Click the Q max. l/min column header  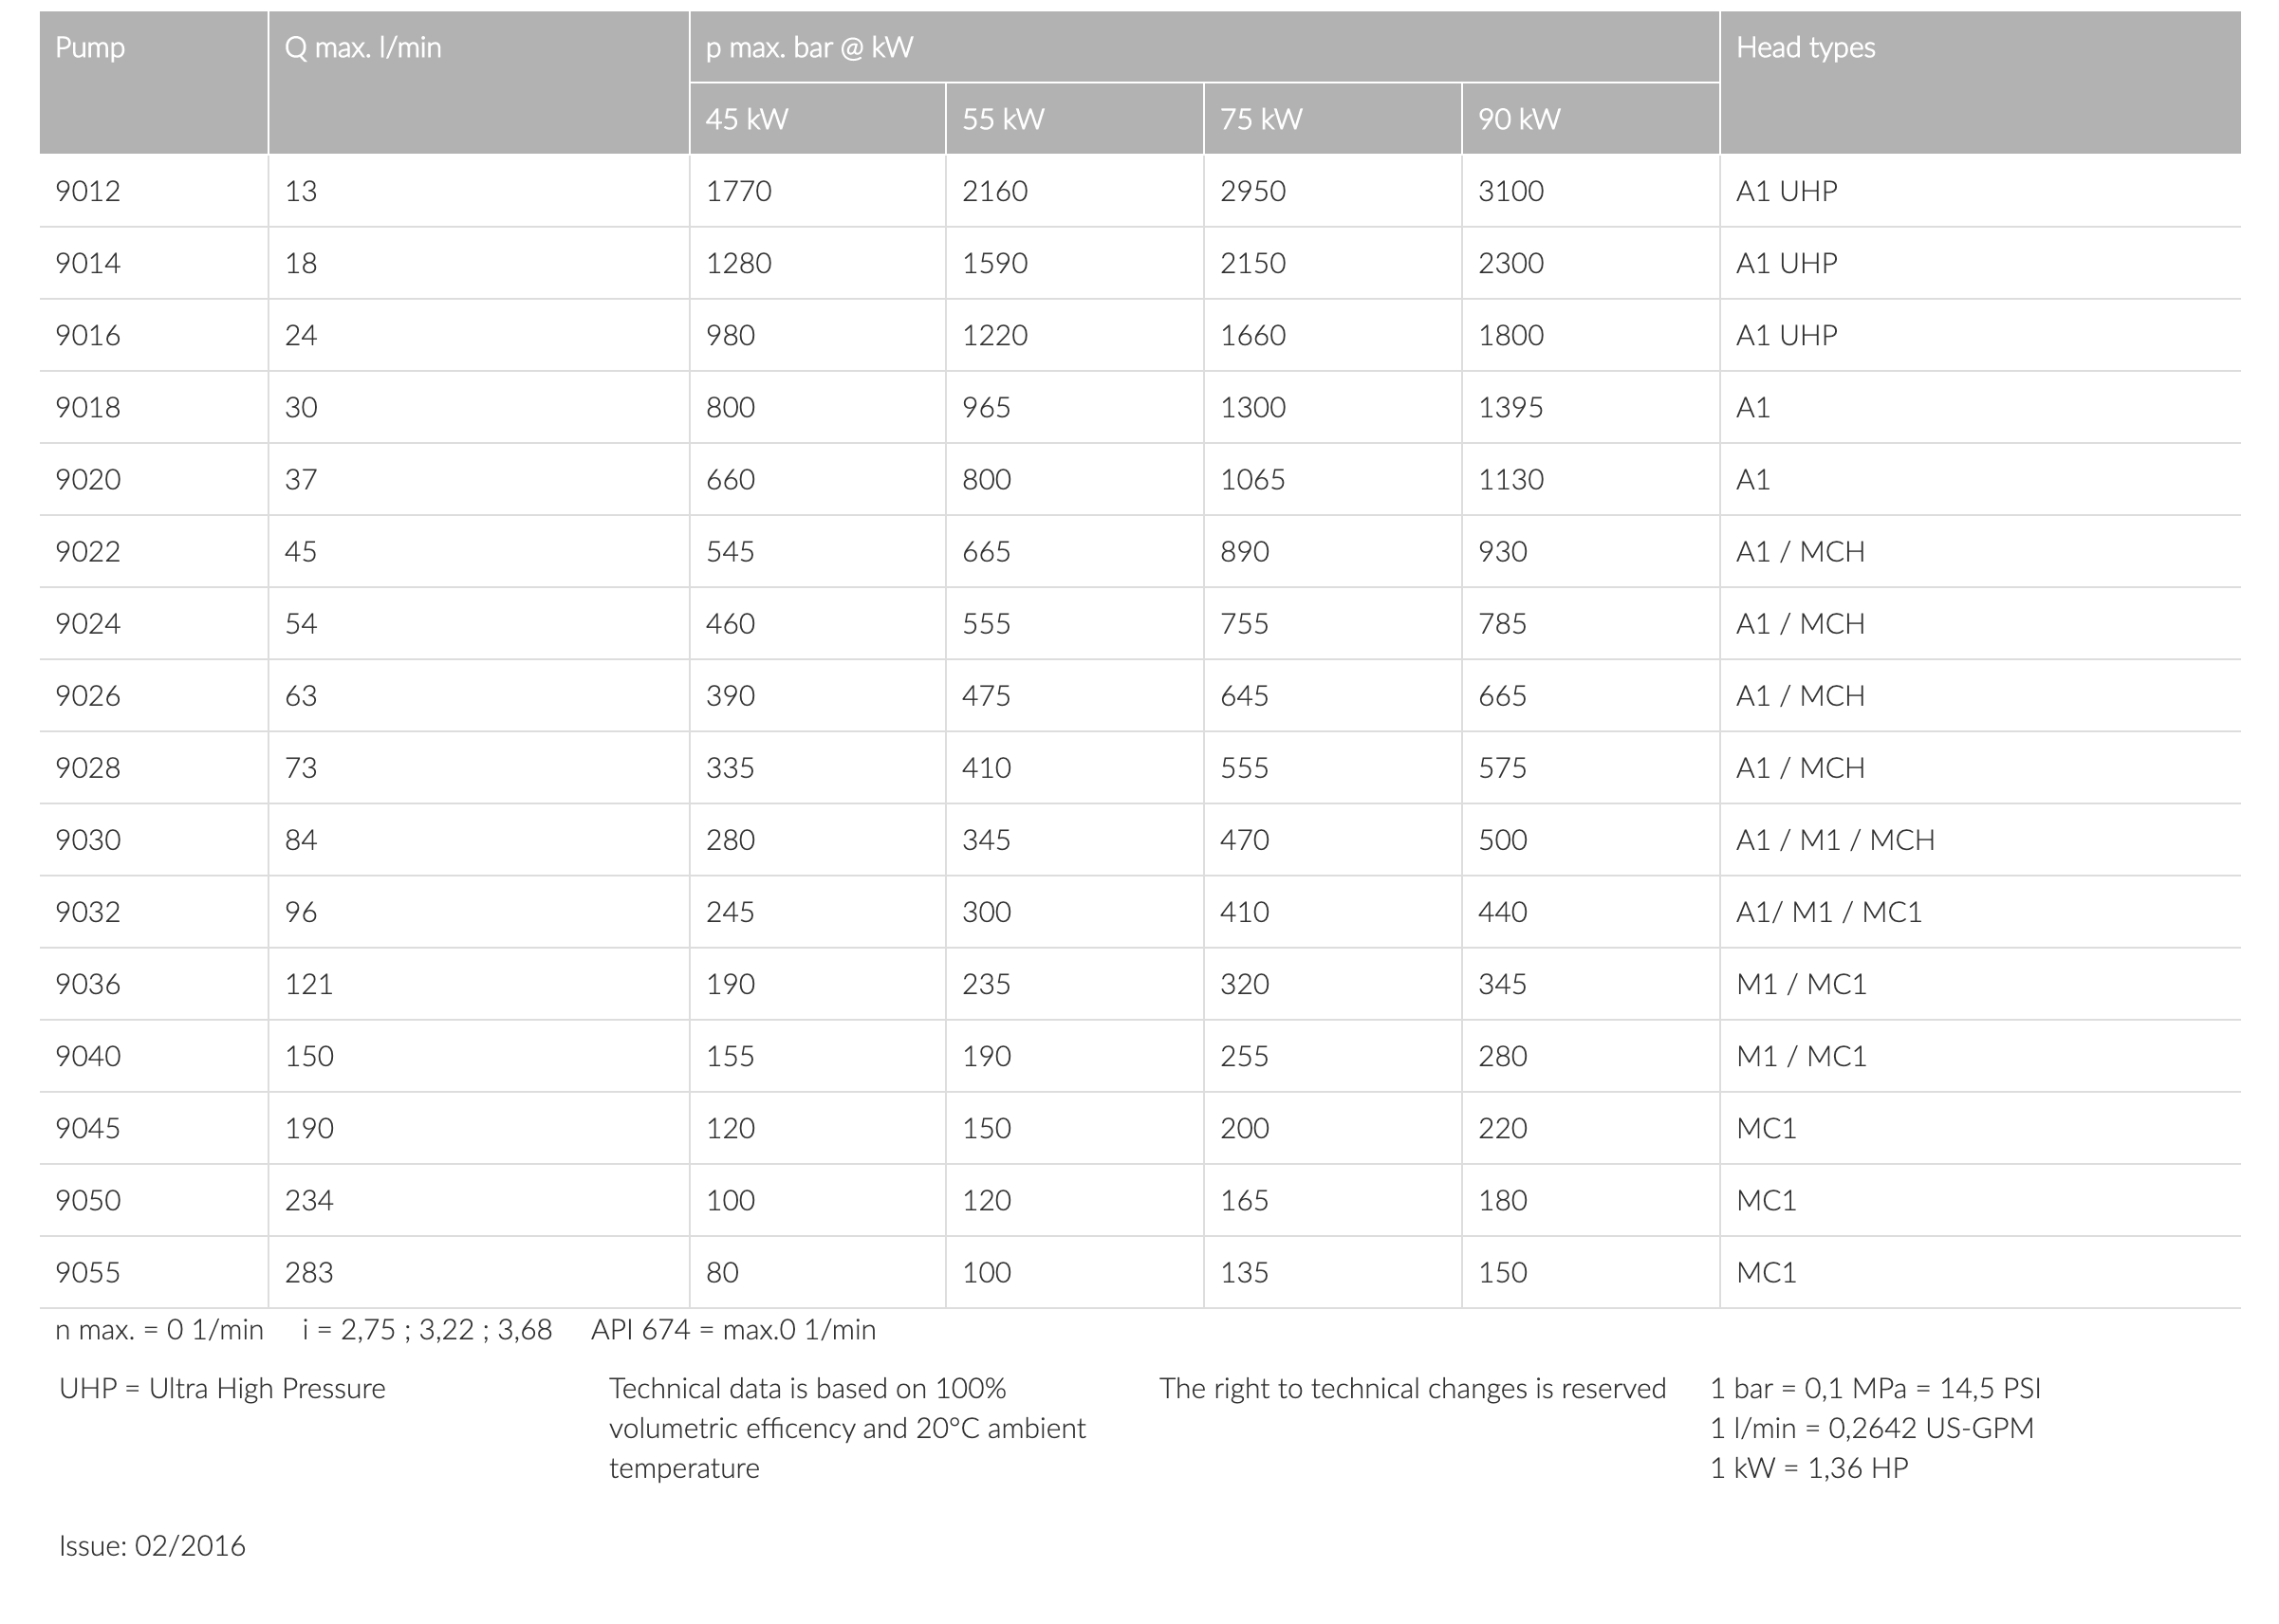tap(363, 48)
